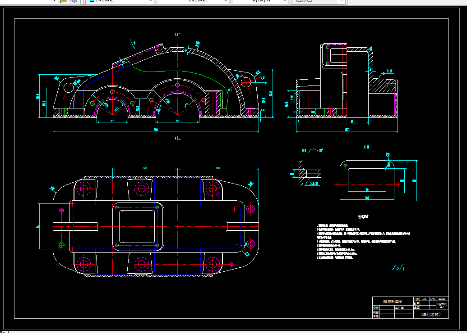The height and width of the screenshot is (333, 467).
Task: Select the 比例 label in the title block
Action: coord(416,299)
